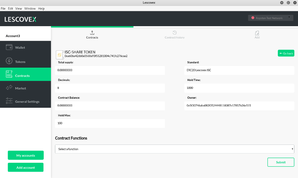
Task: Open the Edit menu
Action: (x=11, y=9)
